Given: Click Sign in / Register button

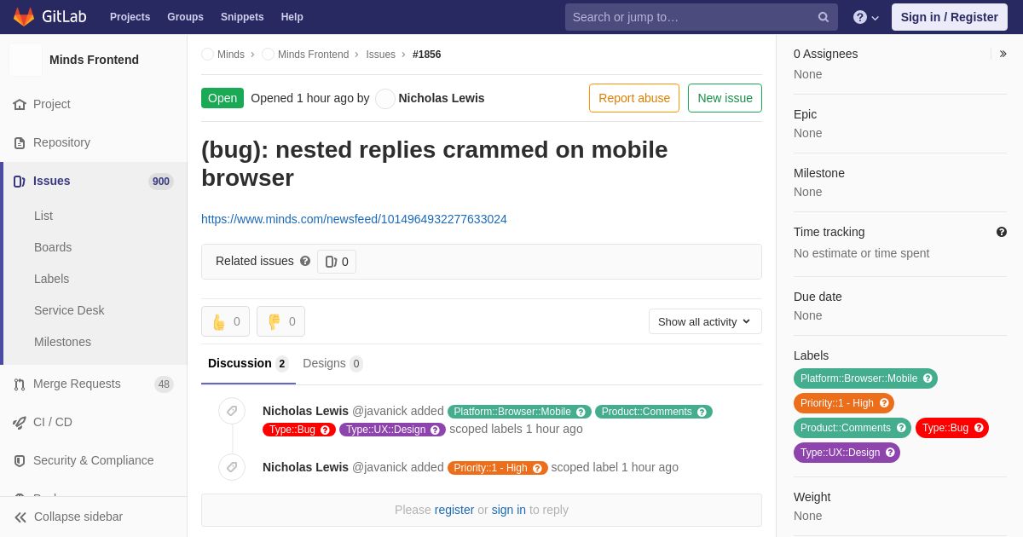Looking at the screenshot, I should pyautogui.click(x=950, y=17).
